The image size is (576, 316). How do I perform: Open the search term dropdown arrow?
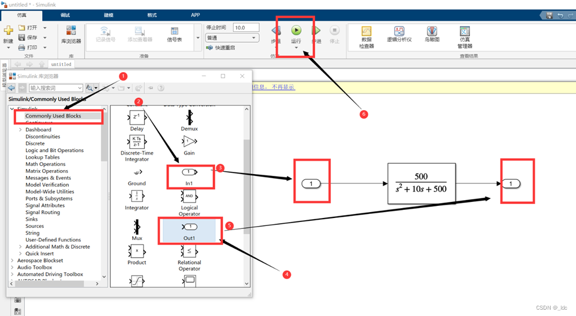(x=80, y=88)
